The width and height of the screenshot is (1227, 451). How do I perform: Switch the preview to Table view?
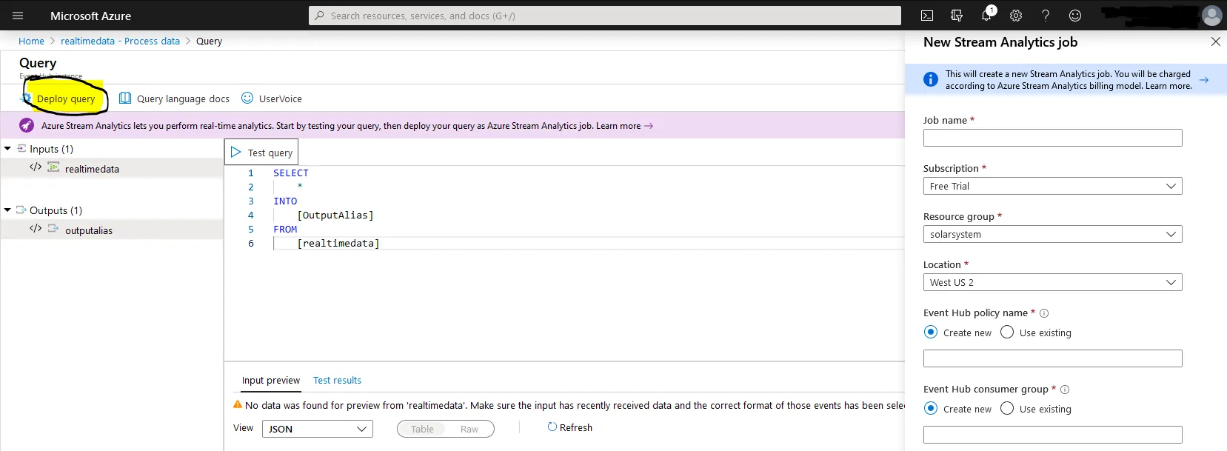(422, 429)
